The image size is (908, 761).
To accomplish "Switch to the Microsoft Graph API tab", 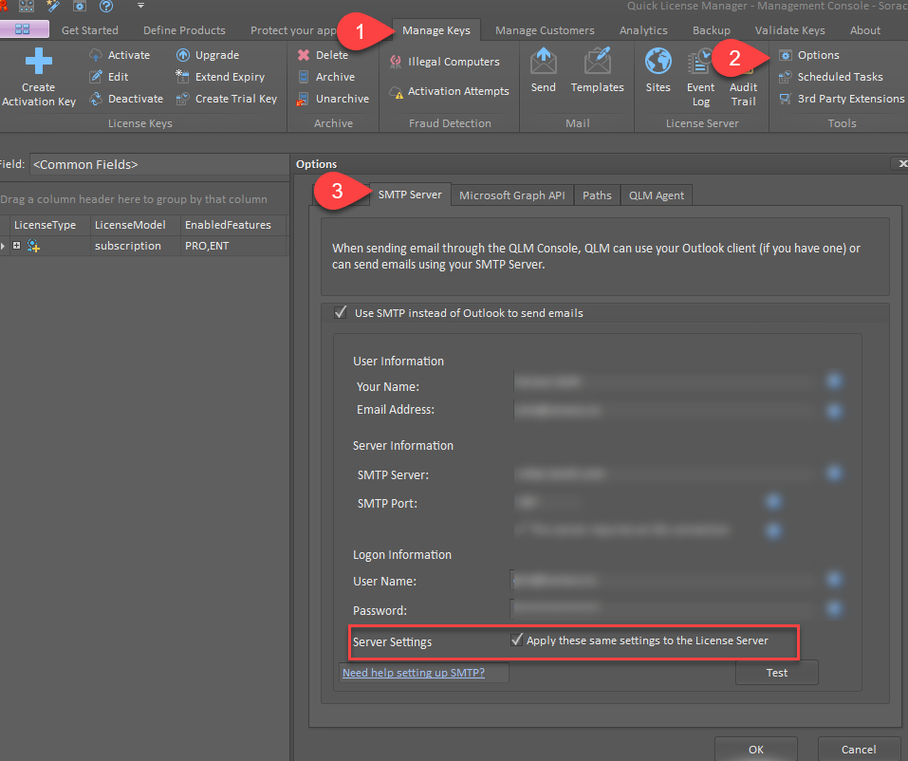I will coord(511,195).
